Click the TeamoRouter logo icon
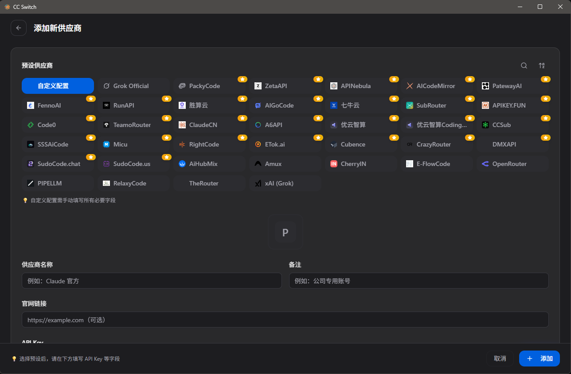This screenshot has width=571, height=374. click(x=106, y=125)
